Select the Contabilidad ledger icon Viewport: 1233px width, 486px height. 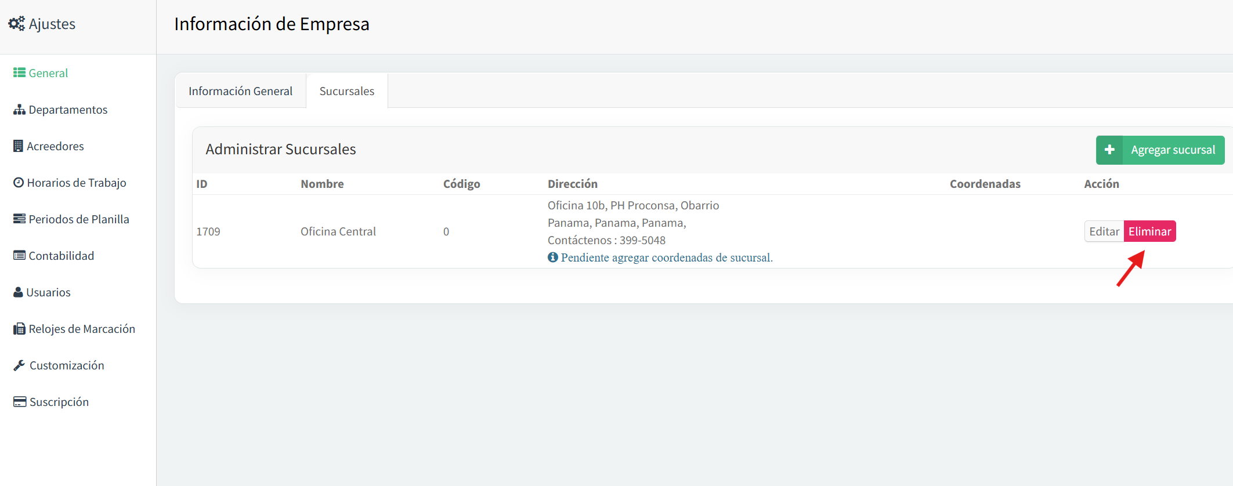pos(19,255)
